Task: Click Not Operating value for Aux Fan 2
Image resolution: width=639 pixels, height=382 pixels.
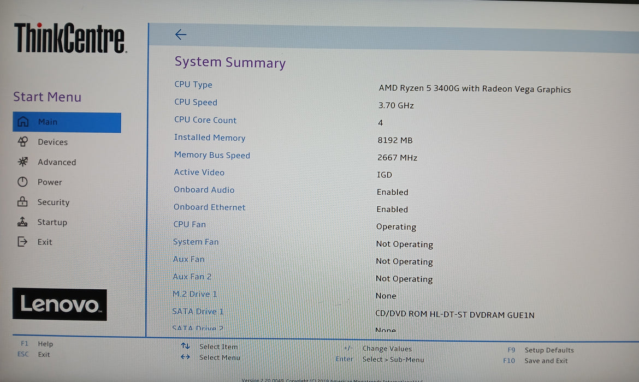Action: (x=404, y=279)
